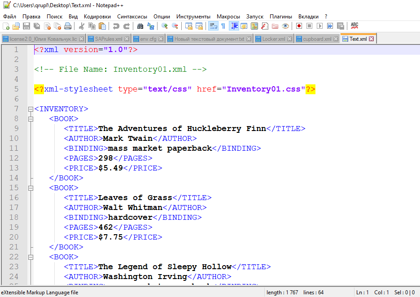Viewport: 420px width, 297px height.
Task: Toggle the indent guide toolbar button
Action: [x=234, y=26]
